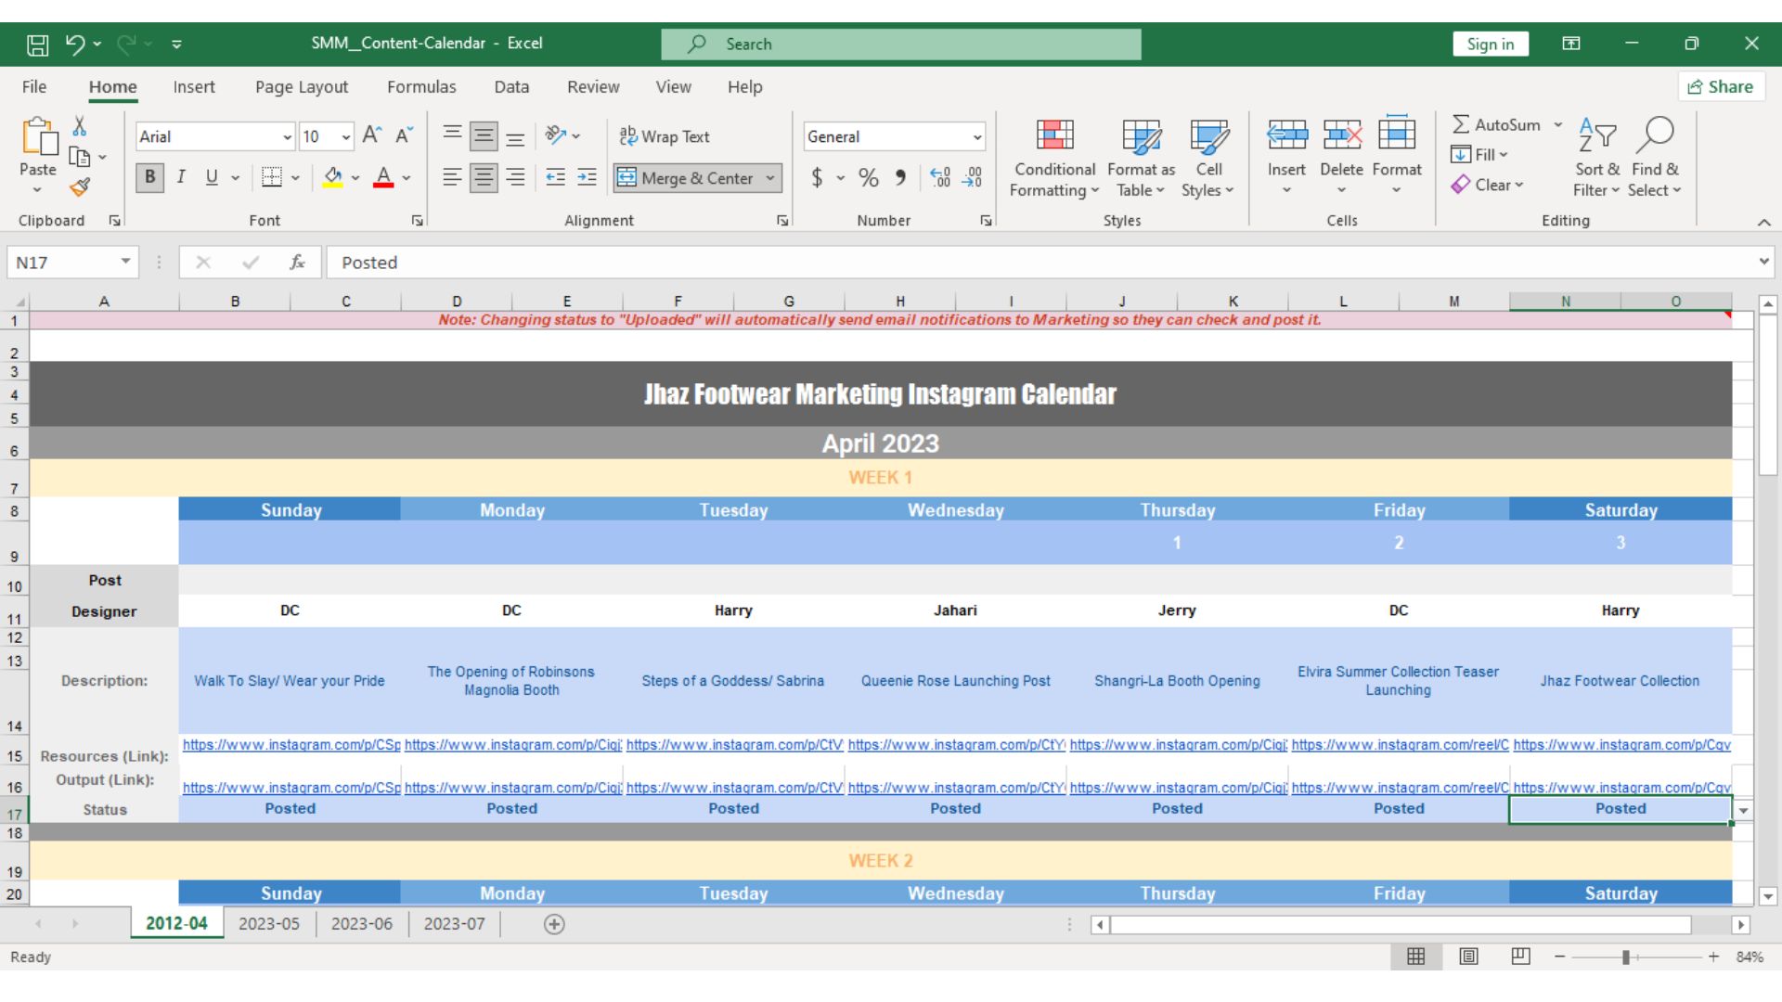
Task: Click the Copy icon in Clipboard group
Action: tap(80, 157)
